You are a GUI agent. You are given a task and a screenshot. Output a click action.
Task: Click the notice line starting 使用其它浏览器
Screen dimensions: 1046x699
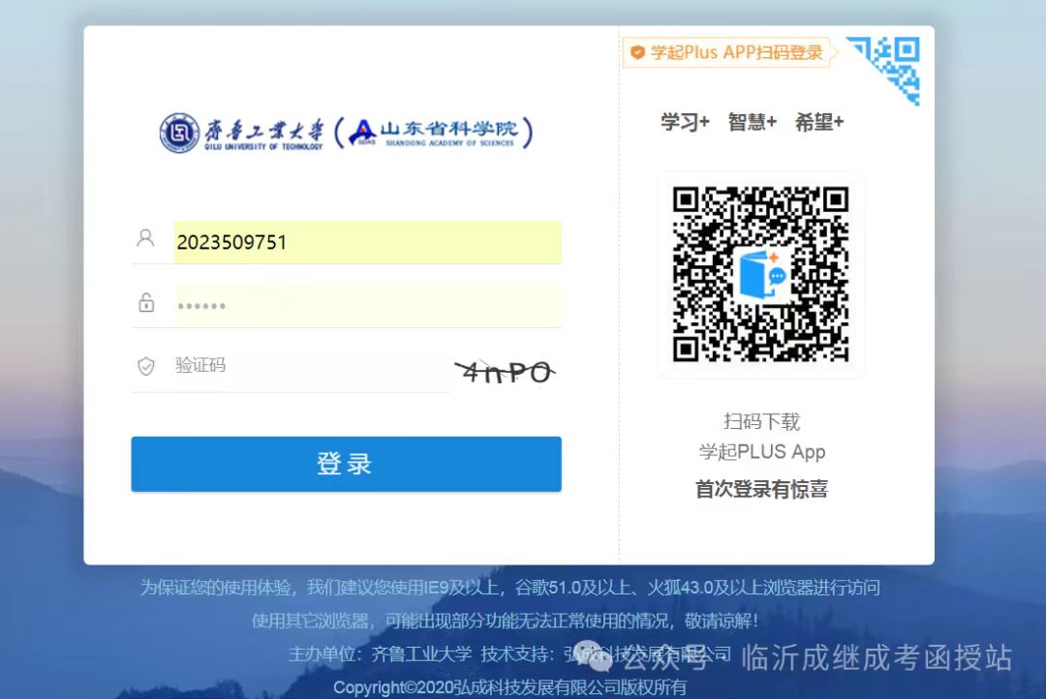pyautogui.click(x=505, y=621)
